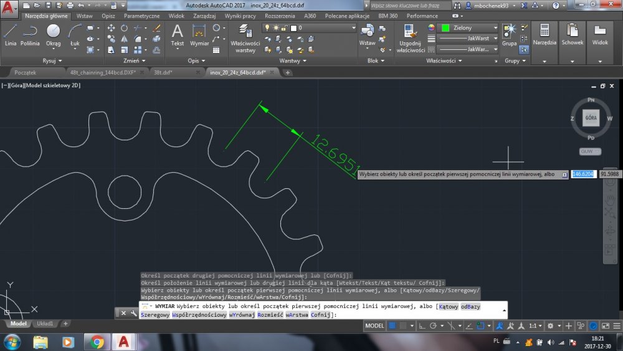Toggle ortho mode in status bar
Image resolution: width=623 pixels, height=351 pixels.
tap(422, 326)
